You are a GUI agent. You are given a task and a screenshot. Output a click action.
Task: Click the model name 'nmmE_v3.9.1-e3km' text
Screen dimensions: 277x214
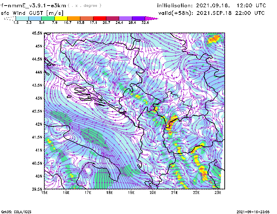(x=35, y=6)
